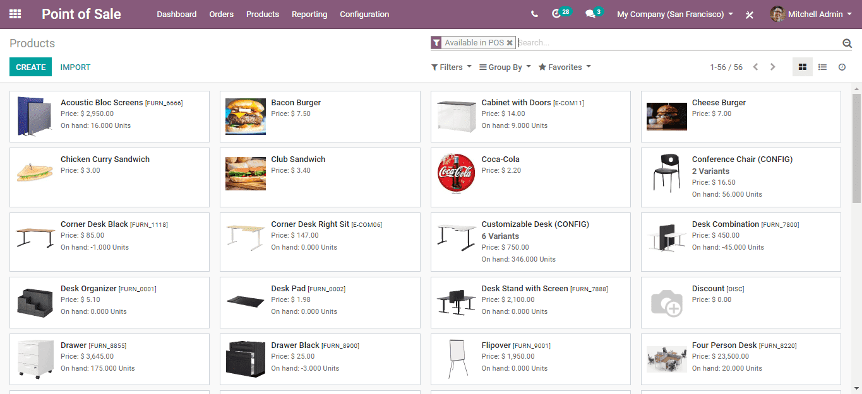
Task: Open the Four Person Desk image
Action: (x=667, y=359)
